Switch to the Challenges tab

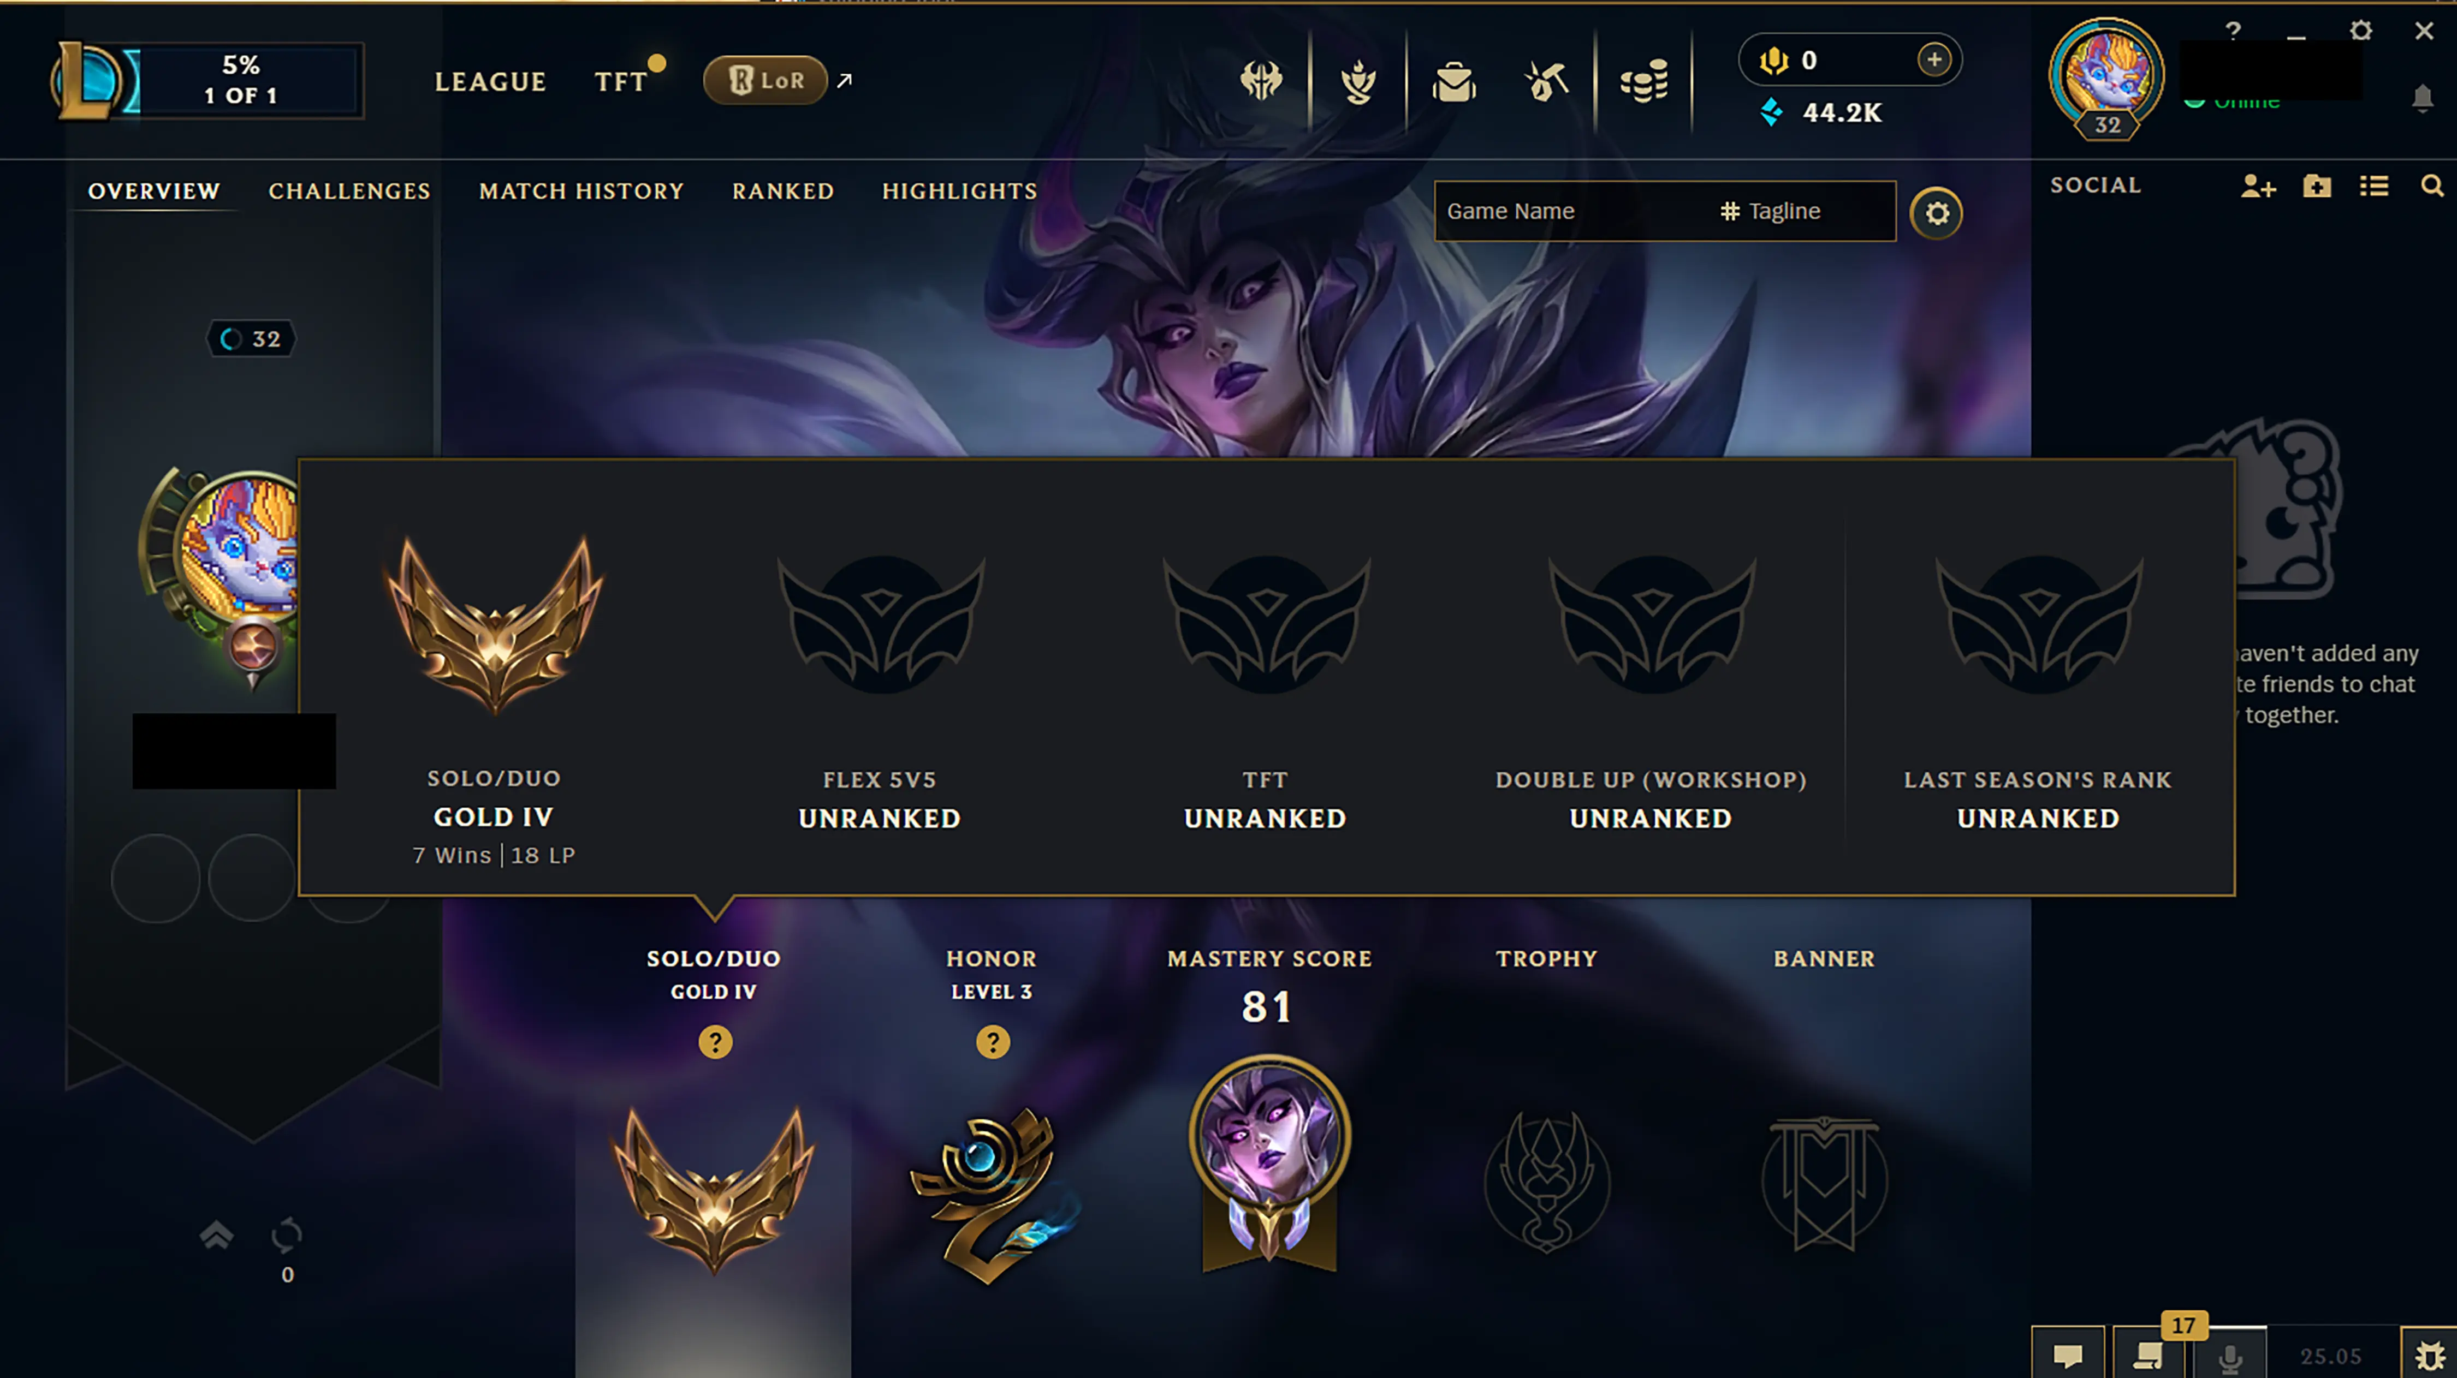tap(349, 190)
